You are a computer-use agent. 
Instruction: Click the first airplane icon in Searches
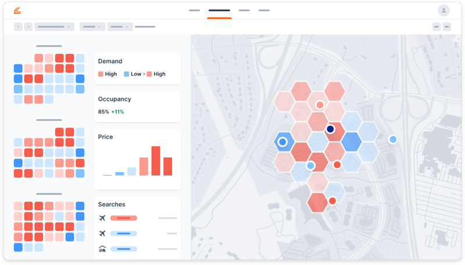click(x=102, y=218)
